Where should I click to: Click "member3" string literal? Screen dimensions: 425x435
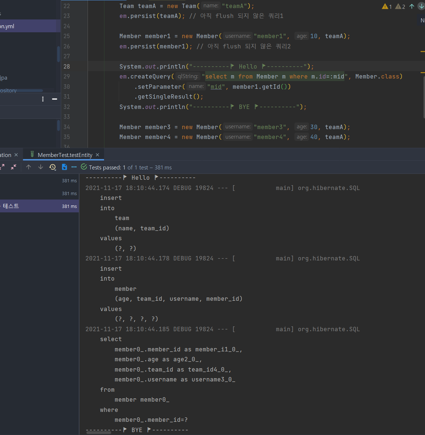270,127
